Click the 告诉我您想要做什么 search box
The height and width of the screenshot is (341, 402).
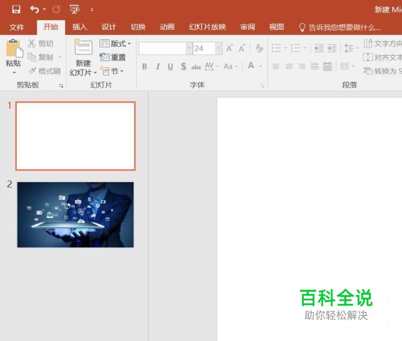340,27
